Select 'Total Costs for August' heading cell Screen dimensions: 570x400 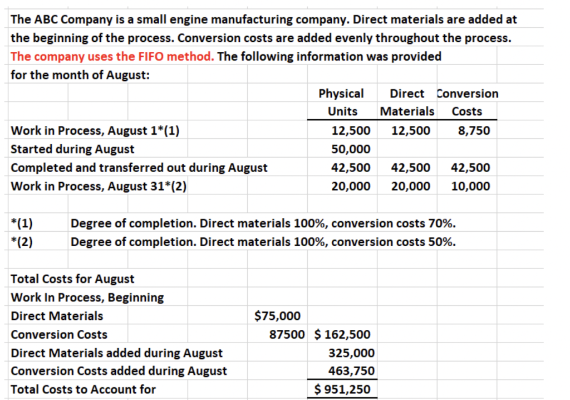(72, 279)
